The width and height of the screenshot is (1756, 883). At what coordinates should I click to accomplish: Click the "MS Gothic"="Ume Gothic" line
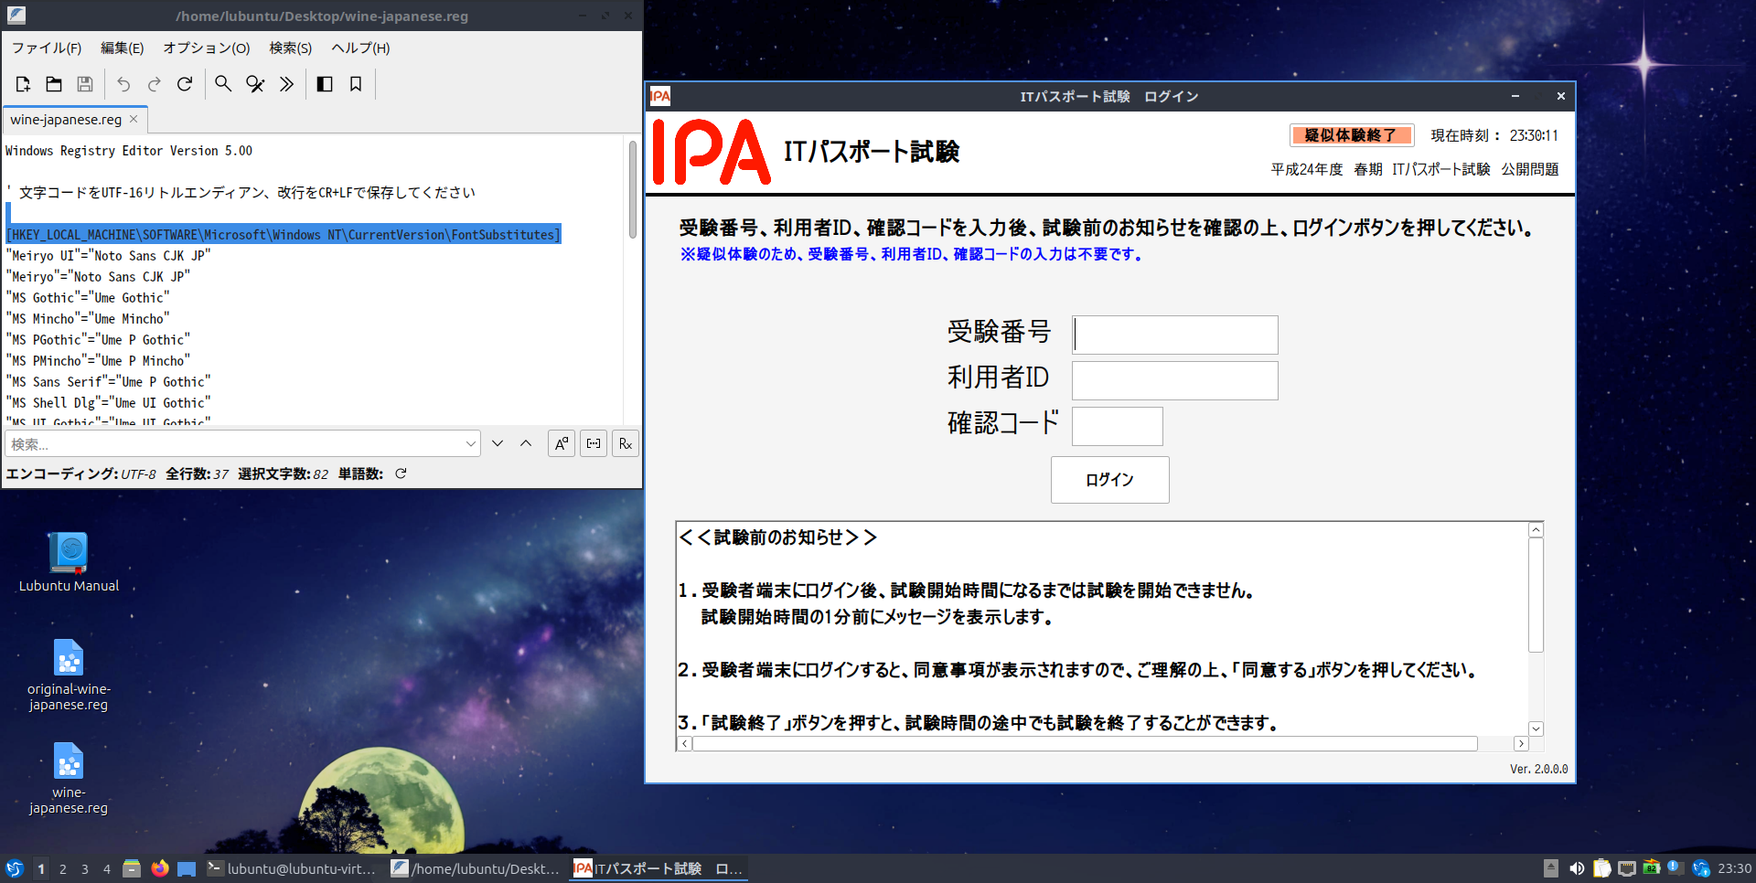point(88,298)
